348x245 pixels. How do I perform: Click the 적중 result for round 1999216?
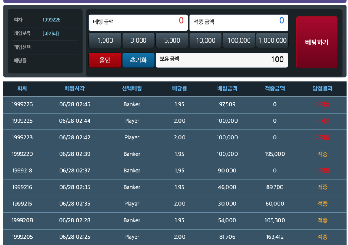323,187
